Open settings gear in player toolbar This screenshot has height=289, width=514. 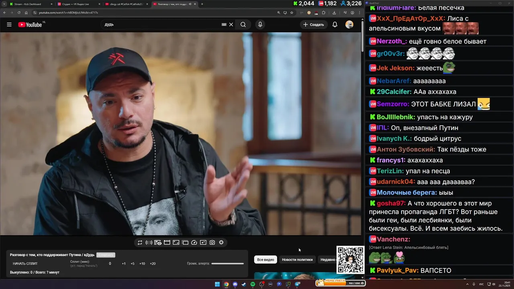click(221, 242)
